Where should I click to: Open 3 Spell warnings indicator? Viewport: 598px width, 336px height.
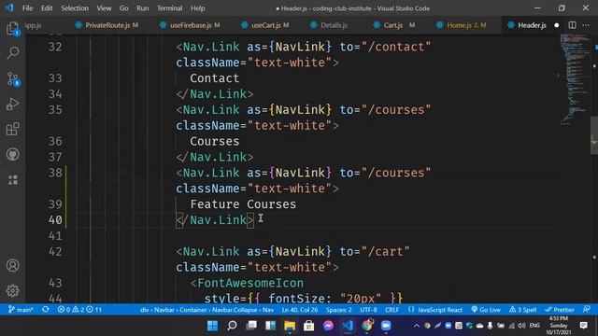pyautogui.click(x=522, y=309)
